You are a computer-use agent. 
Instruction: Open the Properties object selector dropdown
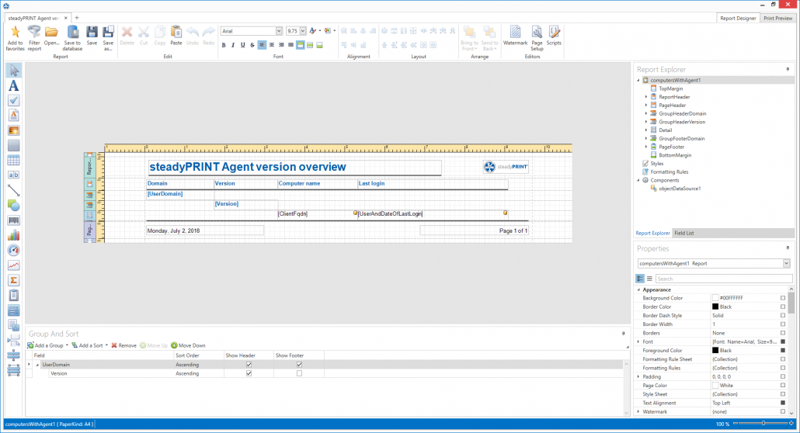pyautogui.click(x=786, y=264)
